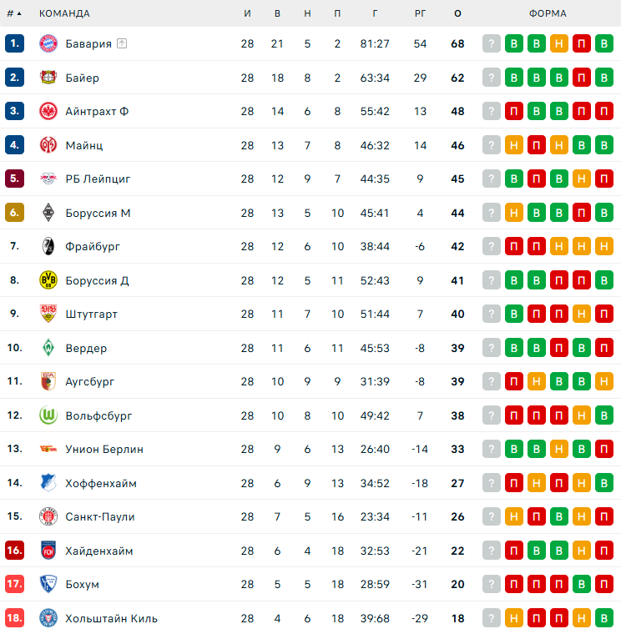
Task: Open the Хольштайн Киль team link
Action: tap(111, 618)
